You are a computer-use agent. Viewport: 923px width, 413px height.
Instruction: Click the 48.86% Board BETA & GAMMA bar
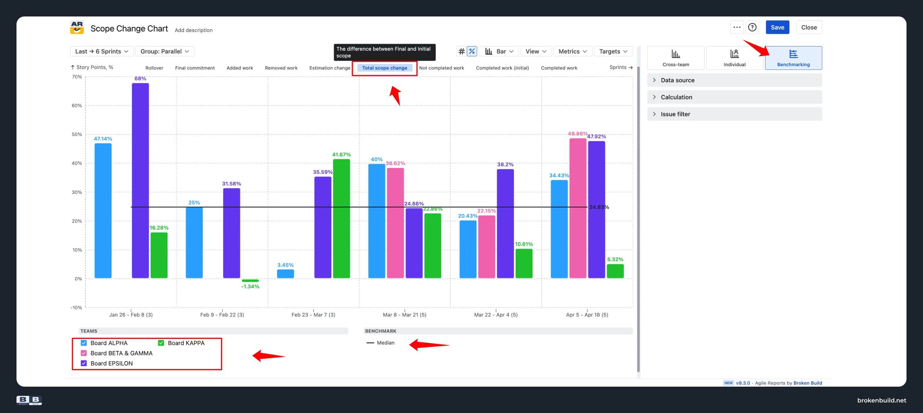578,208
